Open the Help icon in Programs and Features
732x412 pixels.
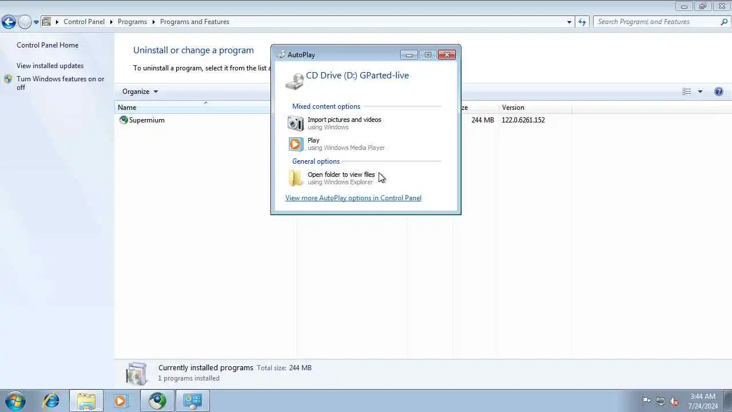719,92
